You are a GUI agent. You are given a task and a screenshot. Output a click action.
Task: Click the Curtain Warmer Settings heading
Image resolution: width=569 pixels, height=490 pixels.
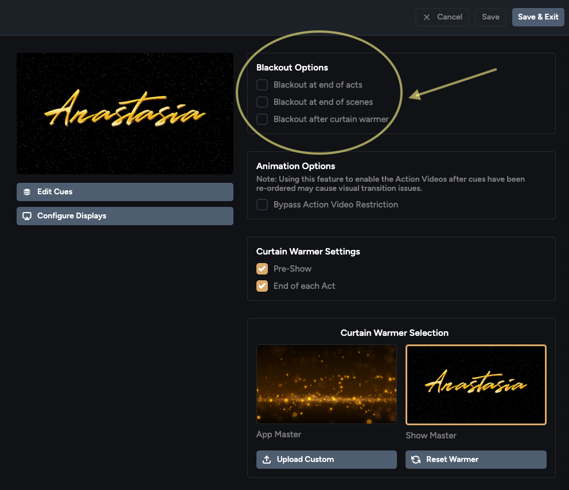pyautogui.click(x=308, y=252)
